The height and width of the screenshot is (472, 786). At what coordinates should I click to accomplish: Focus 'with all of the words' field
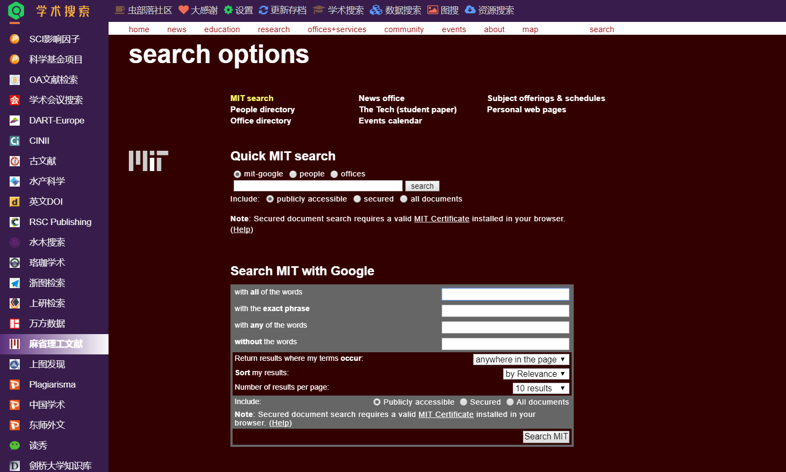click(x=505, y=294)
